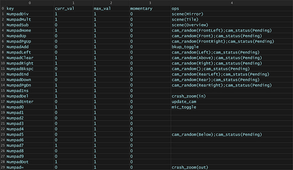
Task: Click the max_val header cell
Action: pyautogui.click(x=111, y=9)
